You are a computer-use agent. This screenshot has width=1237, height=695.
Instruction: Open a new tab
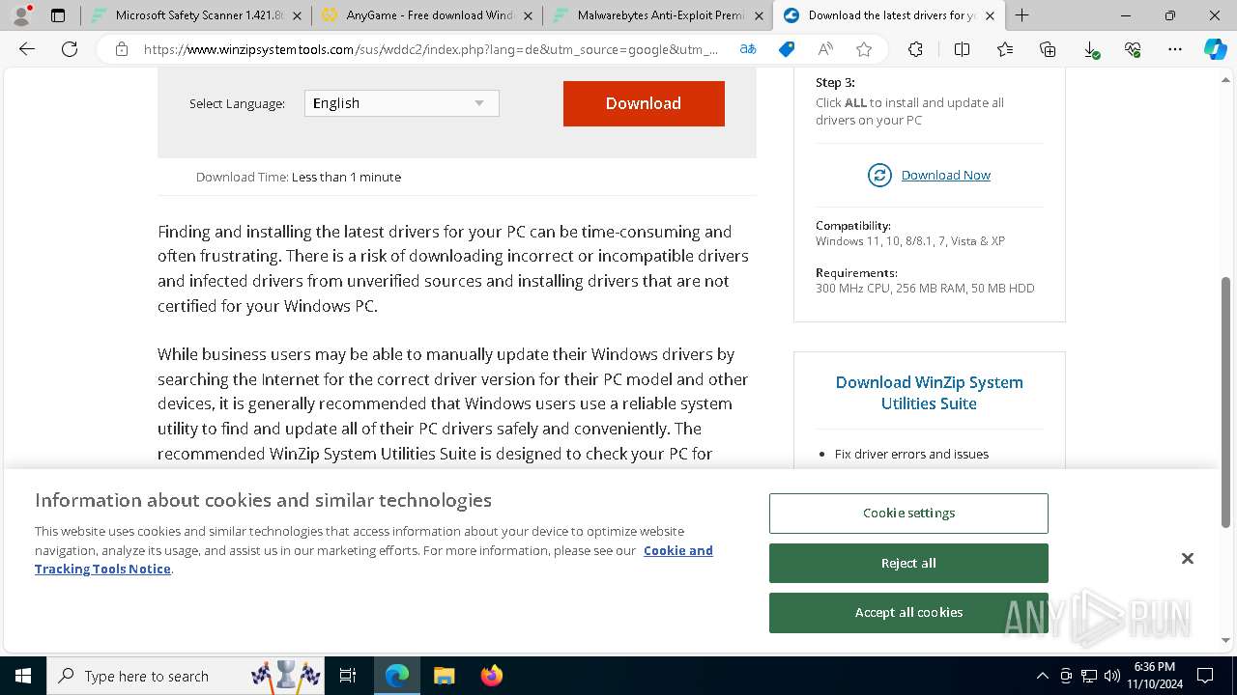click(x=1021, y=15)
